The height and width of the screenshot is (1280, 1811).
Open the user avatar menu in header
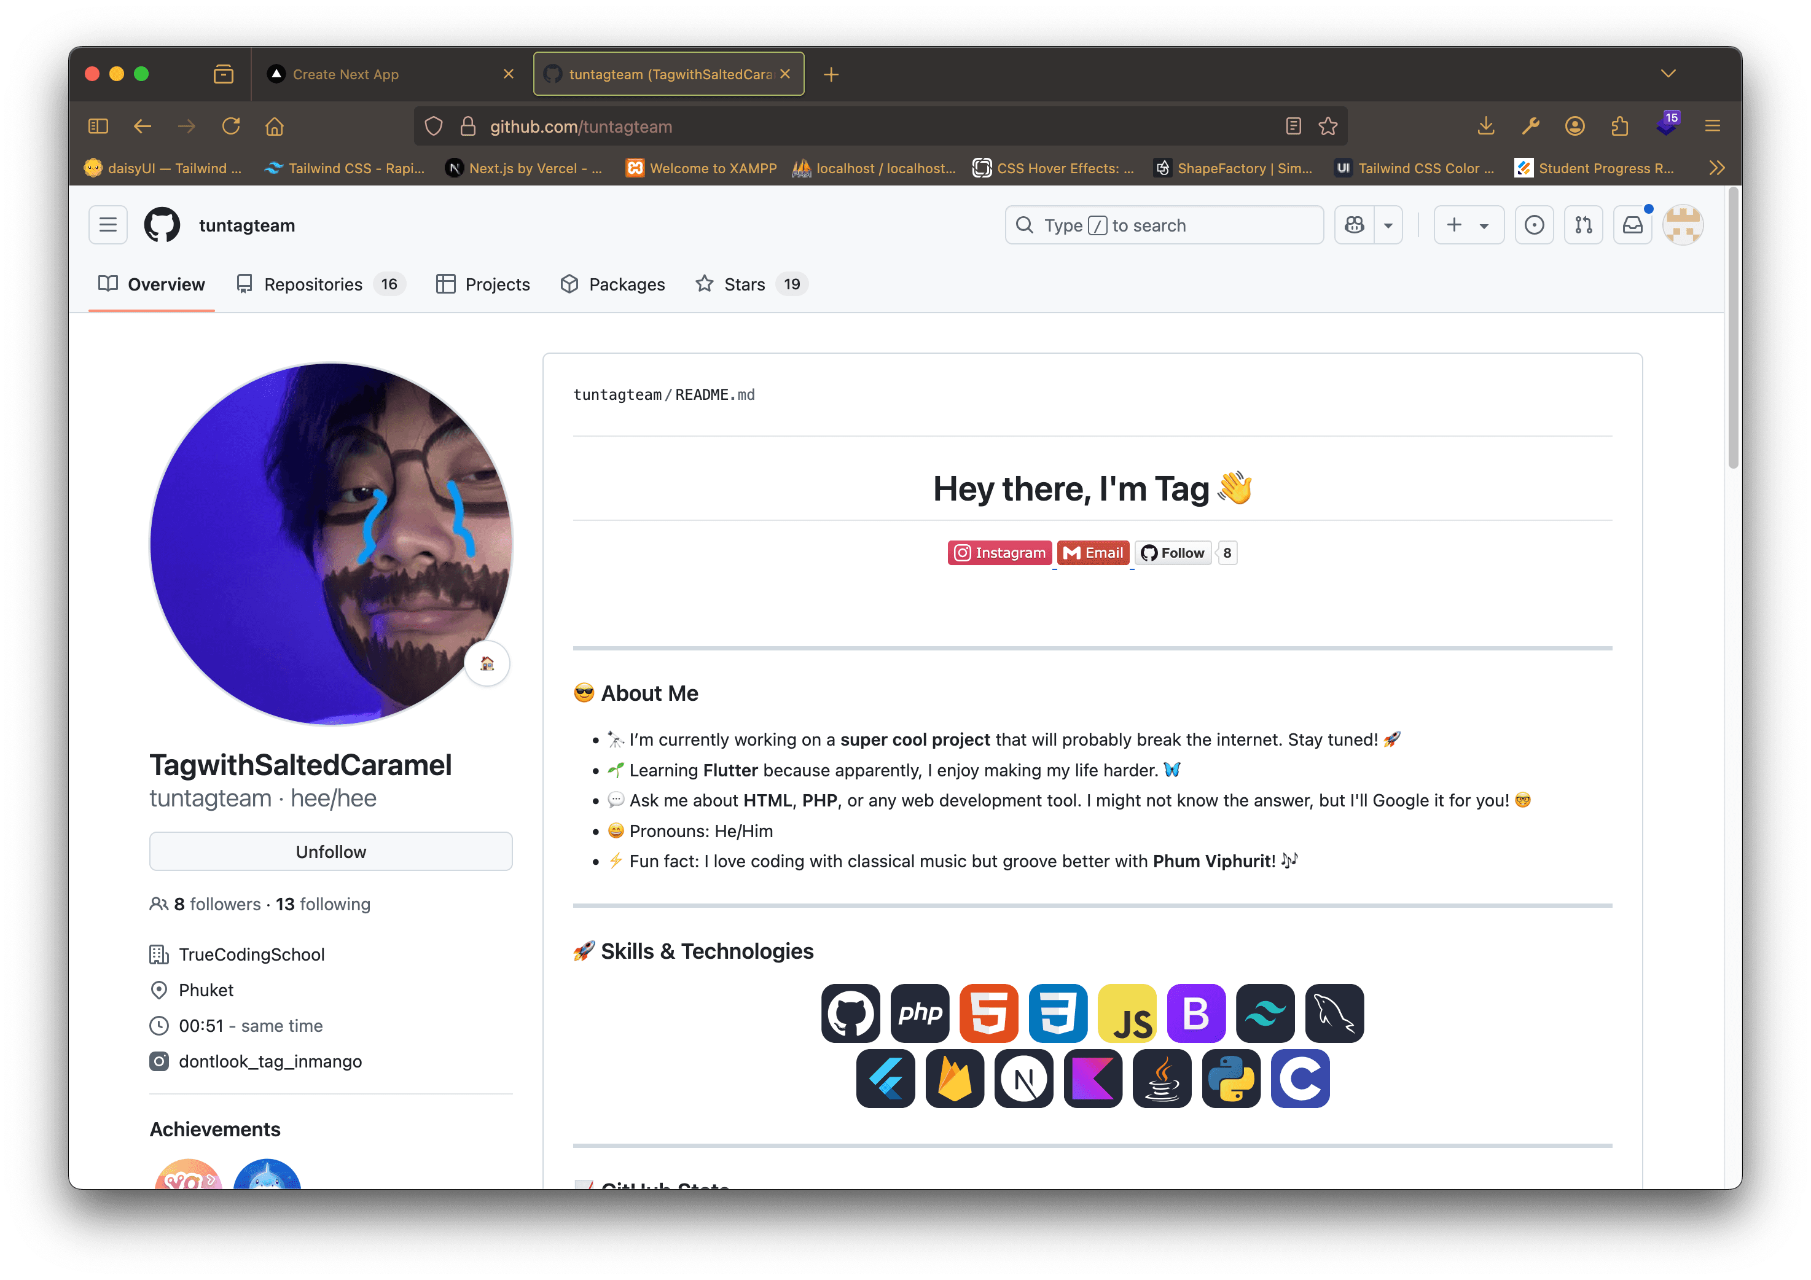(1683, 225)
